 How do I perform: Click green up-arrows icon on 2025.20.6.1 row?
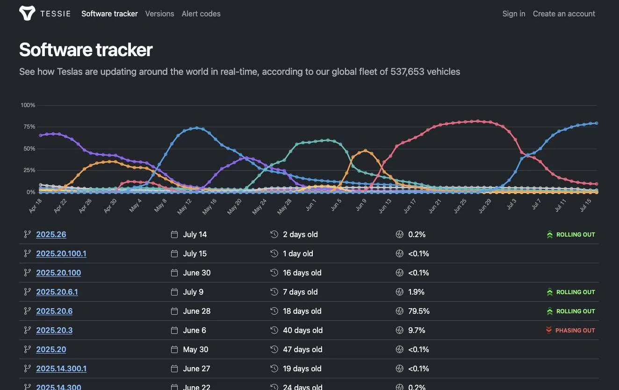550,292
